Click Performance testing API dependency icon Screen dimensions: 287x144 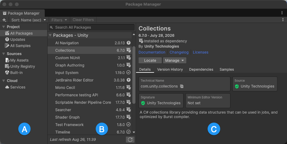[129, 95]
